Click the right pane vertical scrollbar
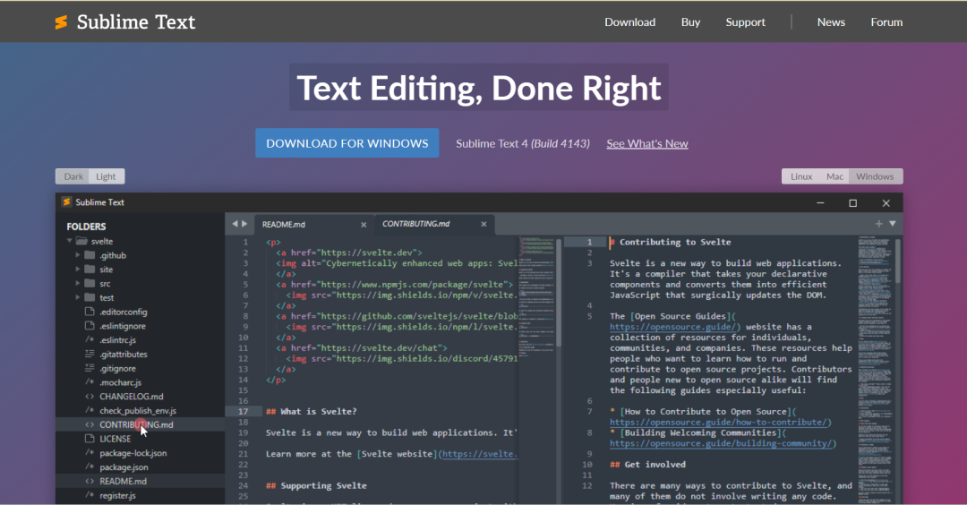Viewport: 967px width, 505px height. click(x=898, y=261)
